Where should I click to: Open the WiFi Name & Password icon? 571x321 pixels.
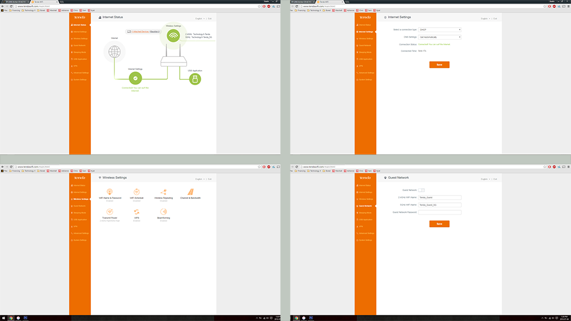click(x=109, y=192)
